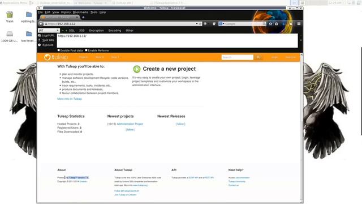Open the Tuleap community link

tap(237, 181)
